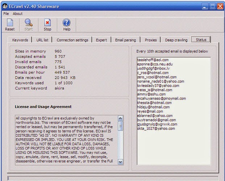Select micahuyamaso@pinoymail.com entry

162,98
